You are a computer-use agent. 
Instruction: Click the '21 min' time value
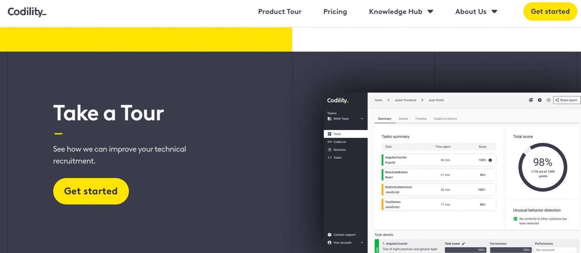(x=445, y=175)
